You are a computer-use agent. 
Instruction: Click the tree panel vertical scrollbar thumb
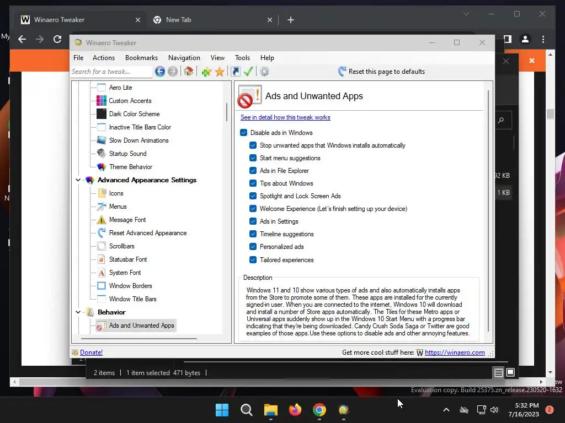point(227,112)
